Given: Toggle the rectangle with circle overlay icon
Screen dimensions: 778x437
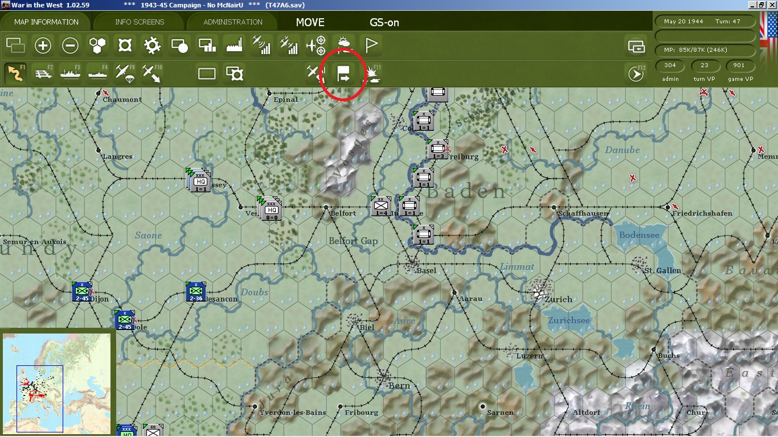Looking at the screenshot, I should 179,45.
